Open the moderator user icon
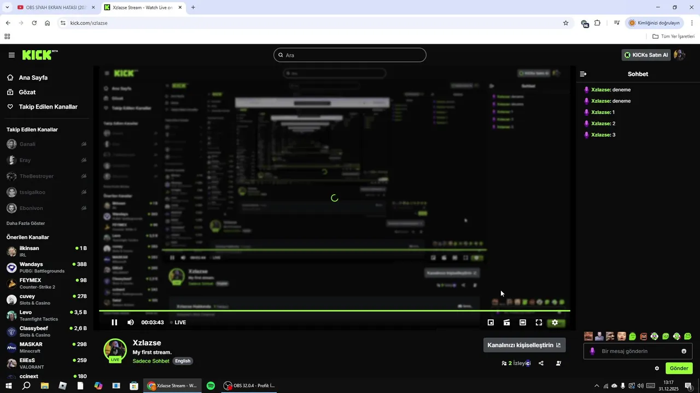This screenshot has width=700, height=393. coord(558,363)
